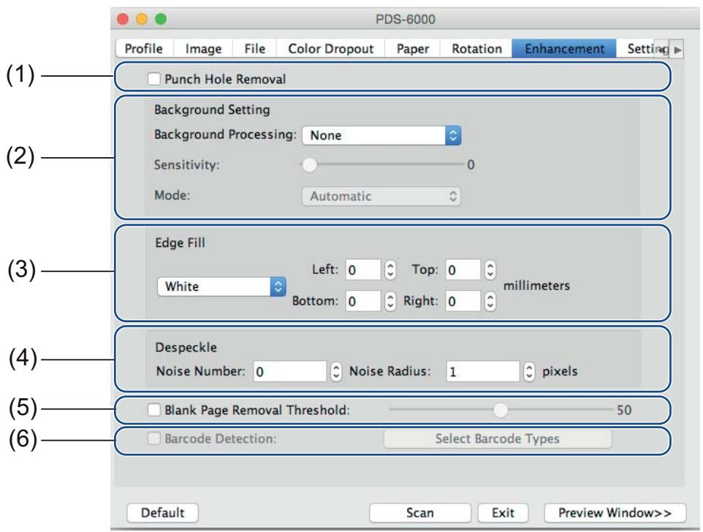
Task: Click the Left value stepper arrows
Action: [x=390, y=270]
